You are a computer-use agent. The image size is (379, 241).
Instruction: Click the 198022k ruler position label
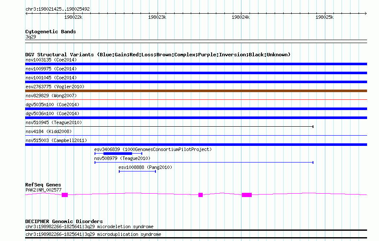click(x=73, y=17)
